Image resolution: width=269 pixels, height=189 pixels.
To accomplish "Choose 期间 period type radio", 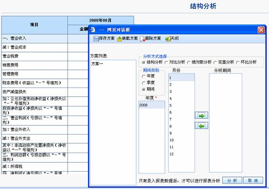I will click(144, 89).
